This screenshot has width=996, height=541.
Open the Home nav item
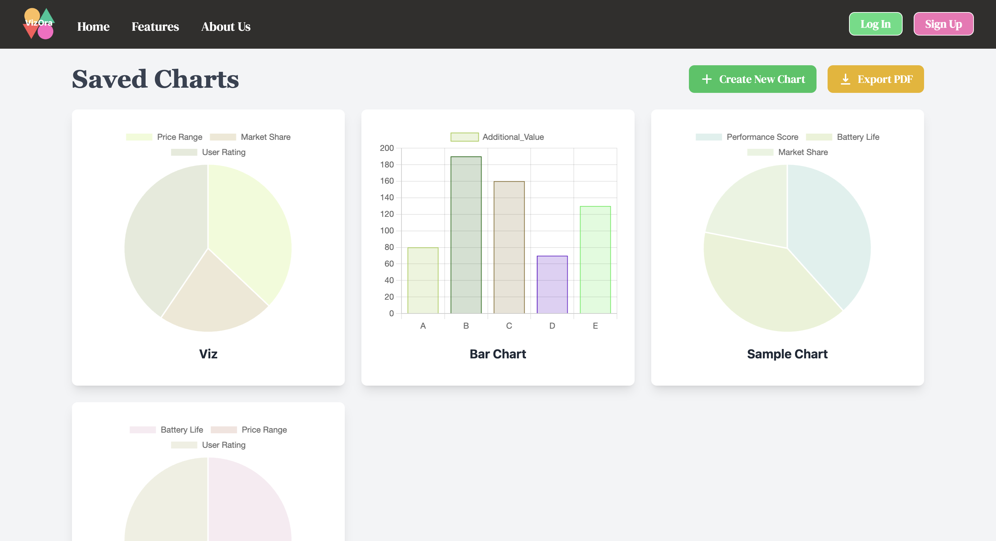pyautogui.click(x=93, y=26)
